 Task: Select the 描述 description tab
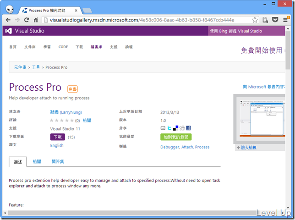point(18,162)
